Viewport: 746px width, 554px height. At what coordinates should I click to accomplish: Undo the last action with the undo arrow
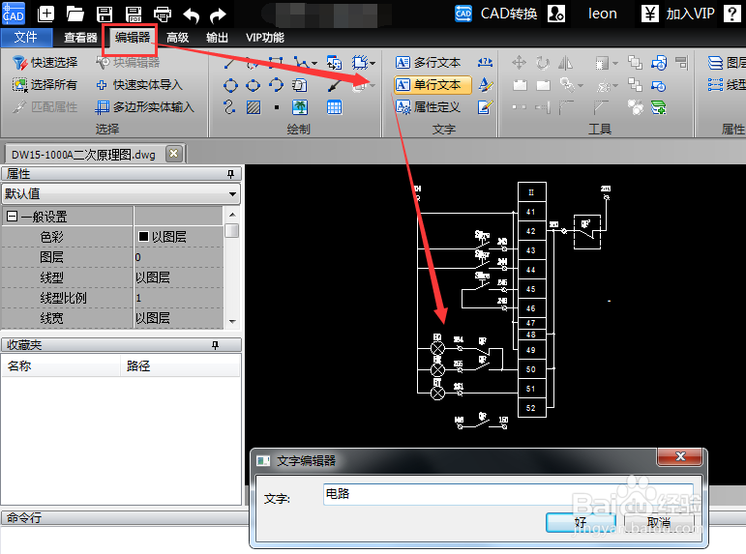click(192, 15)
